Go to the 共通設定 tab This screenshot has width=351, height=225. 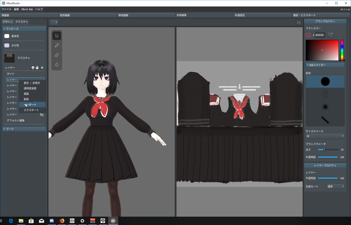pyautogui.click(x=262, y=15)
